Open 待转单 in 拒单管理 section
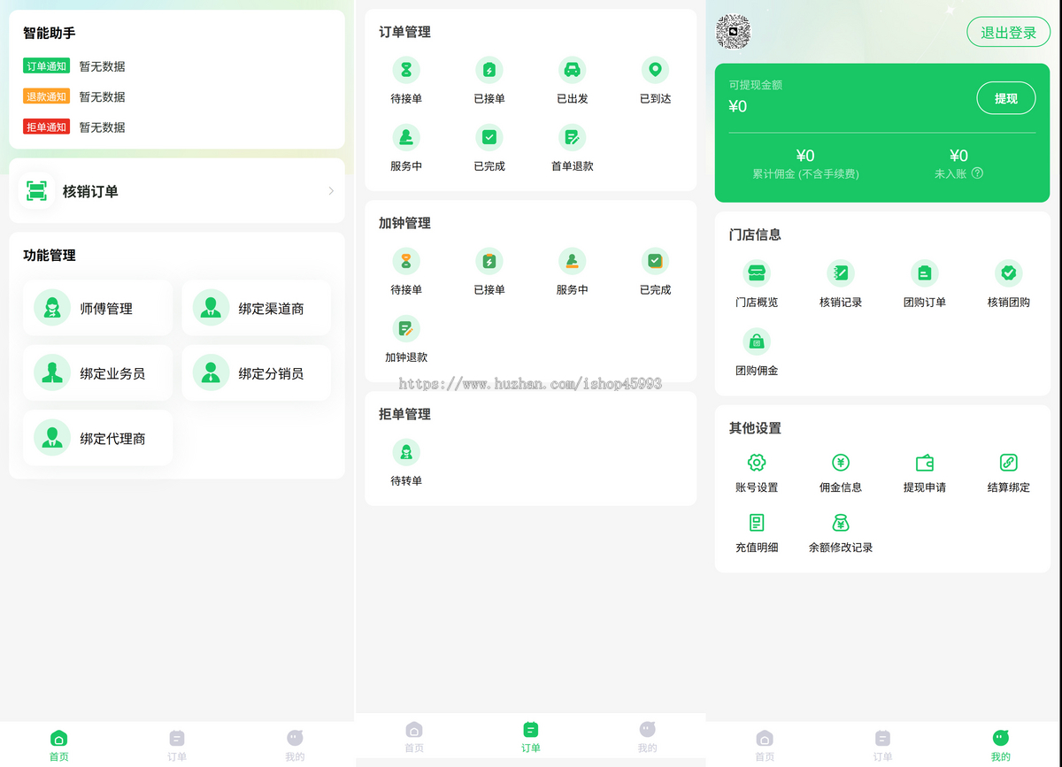Image resolution: width=1062 pixels, height=767 pixels. coord(406,451)
